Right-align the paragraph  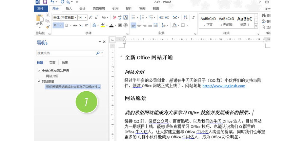(144, 25)
